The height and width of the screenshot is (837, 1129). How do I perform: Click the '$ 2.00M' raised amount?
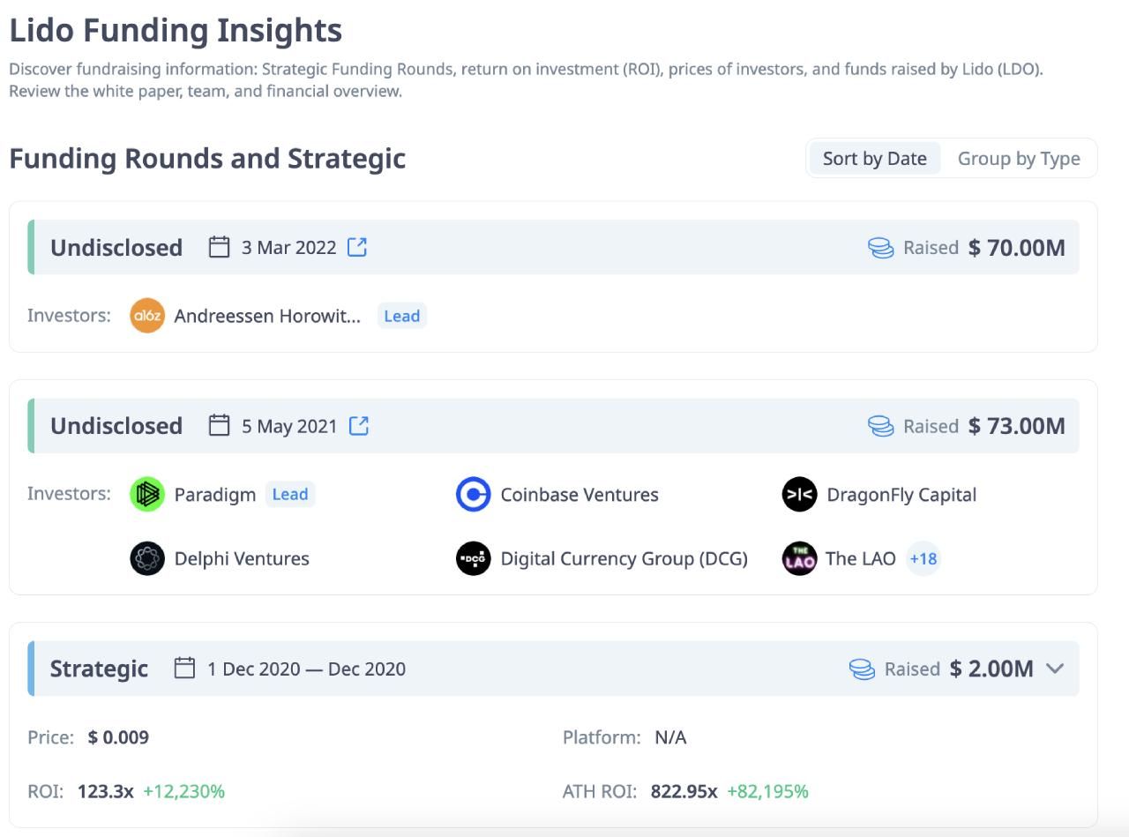[x=991, y=669]
